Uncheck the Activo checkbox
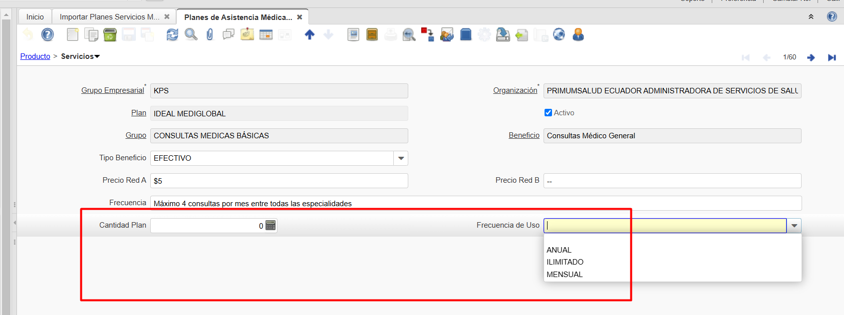The width and height of the screenshot is (844, 315). (548, 113)
